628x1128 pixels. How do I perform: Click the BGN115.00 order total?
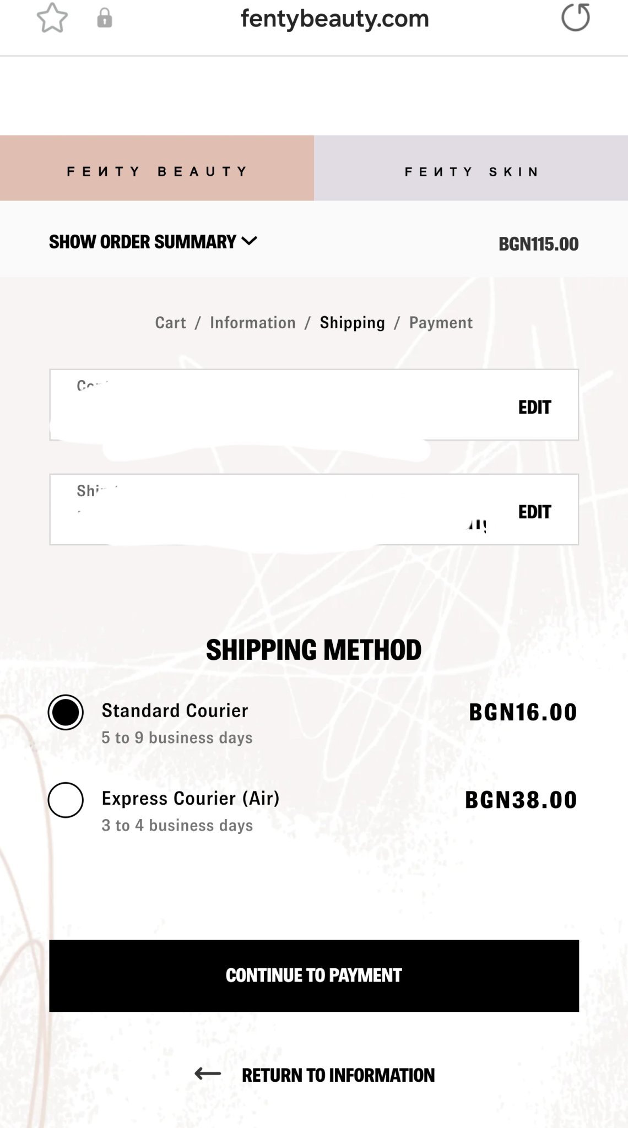pyautogui.click(x=538, y=244)
